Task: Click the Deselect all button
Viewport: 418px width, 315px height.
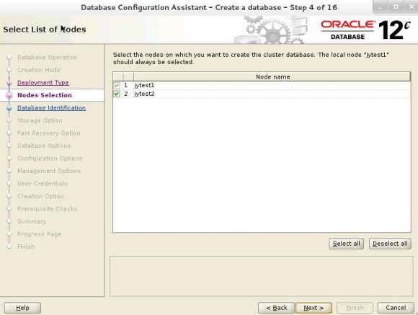Action: coord(390,244)
